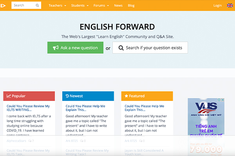
Task: Open Featured 'Could You Please Help Me Explain This...'
Action: (x=144, y=108)
